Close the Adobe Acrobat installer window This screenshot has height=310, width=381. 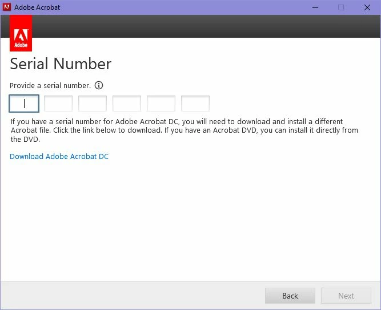(367, 7)
